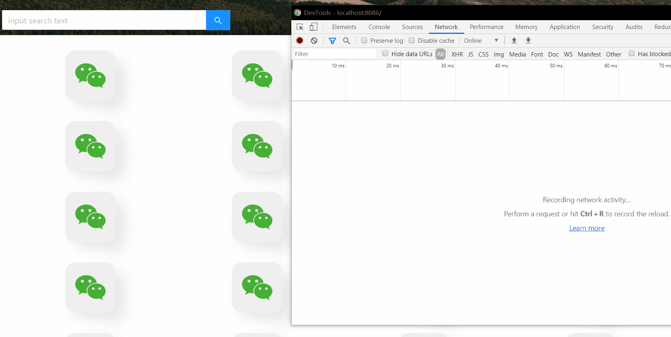Toggle the device toolbar icon
This screenshot has width=671, height=337.
click(313, 27)
